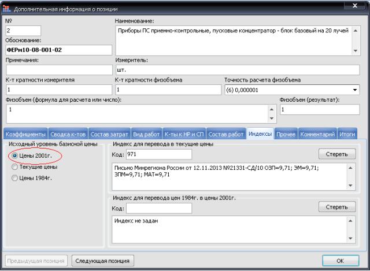The width and height of the screenshot is (370, 271).
Task: Click Стереть for current prices index
Action: click(x=336, y=154)
